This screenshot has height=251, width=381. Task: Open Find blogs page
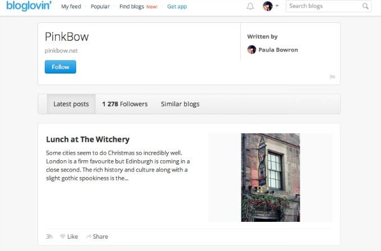pos(132,7)
